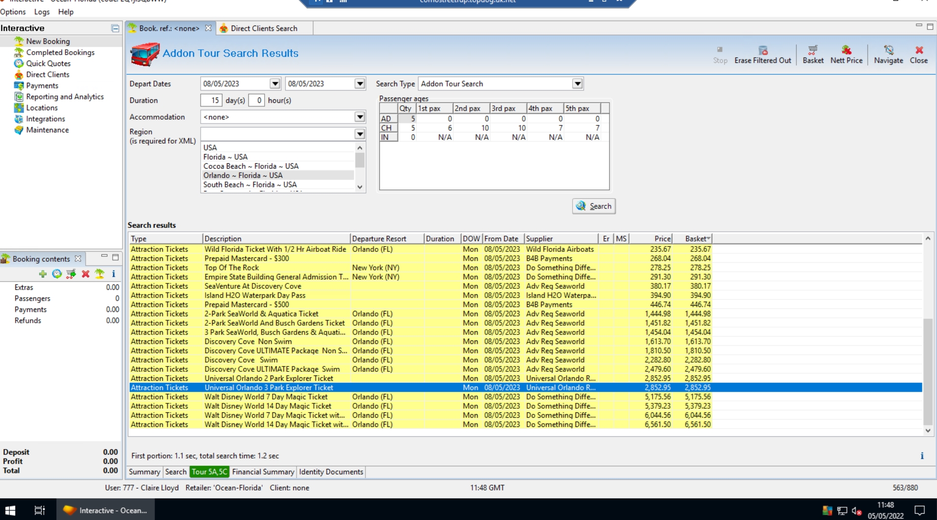
Task: Sort results by the Price column header
Action: [x=650, y=239]
